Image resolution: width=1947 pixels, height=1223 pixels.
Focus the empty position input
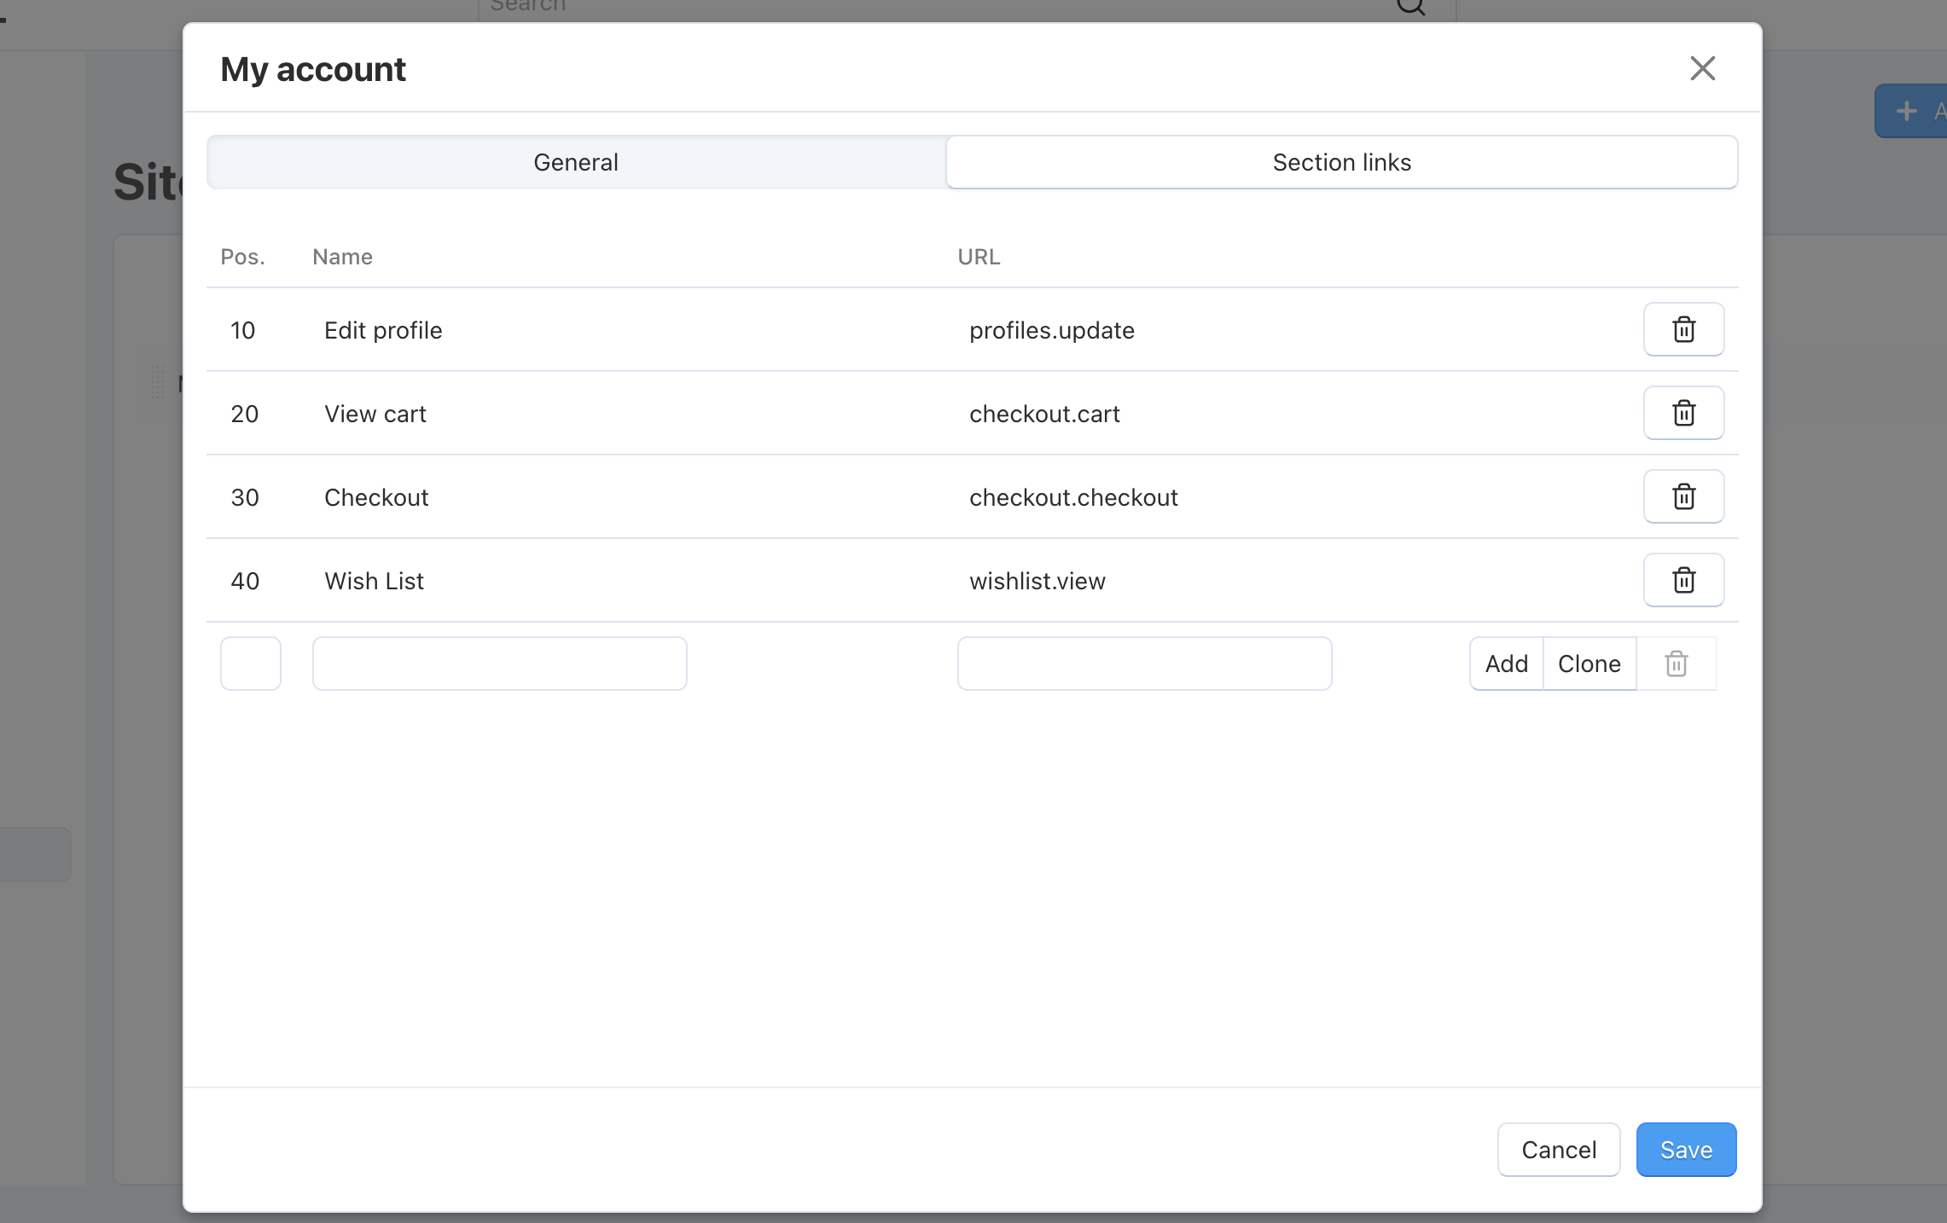pos(251,664)
